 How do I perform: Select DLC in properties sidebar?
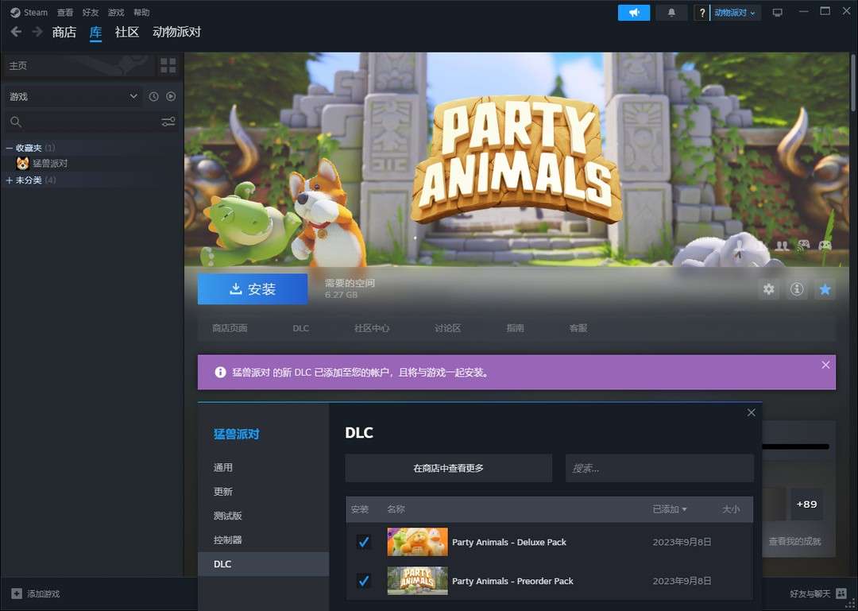[263, 564]
